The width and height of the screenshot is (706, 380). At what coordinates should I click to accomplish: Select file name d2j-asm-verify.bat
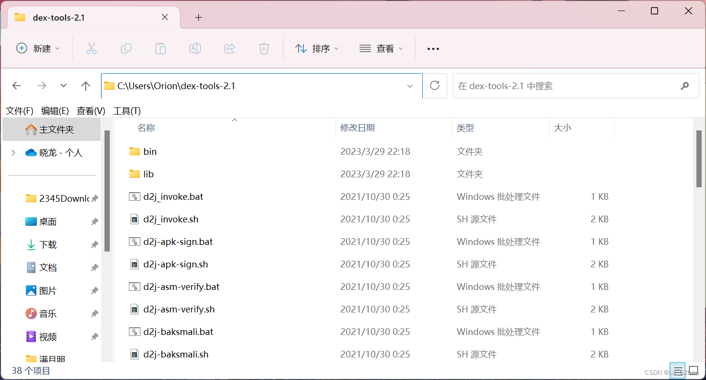point(181,287)
